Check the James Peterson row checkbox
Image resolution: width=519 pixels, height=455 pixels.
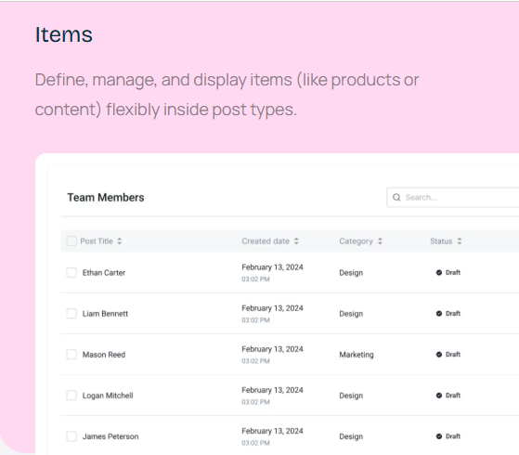(71, 436)
